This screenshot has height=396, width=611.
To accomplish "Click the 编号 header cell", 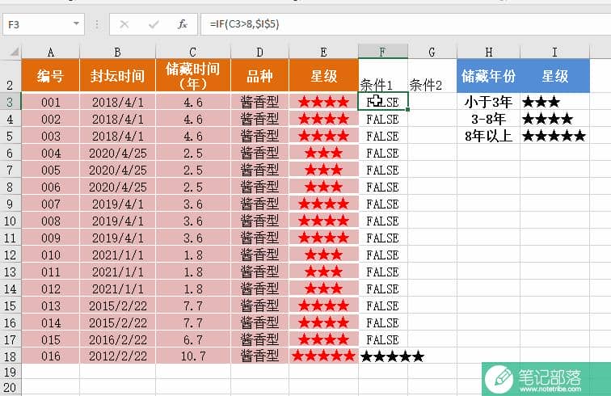I will (51, 76).
